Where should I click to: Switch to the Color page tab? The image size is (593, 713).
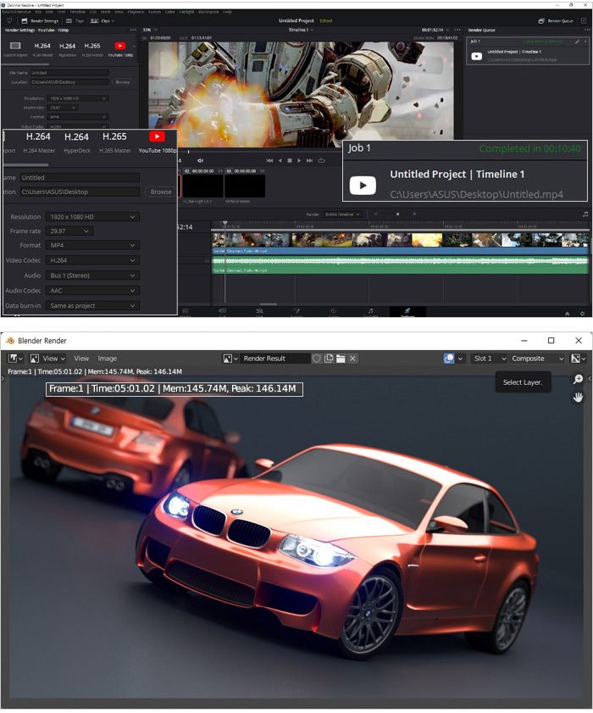click(x=334, y=312)
